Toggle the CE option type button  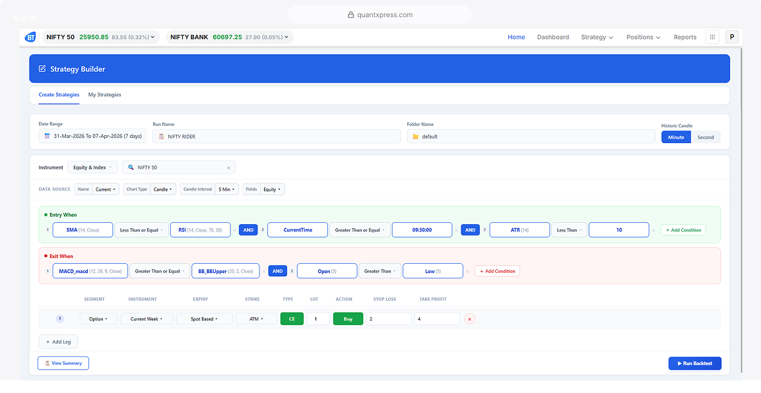[292, 319]
